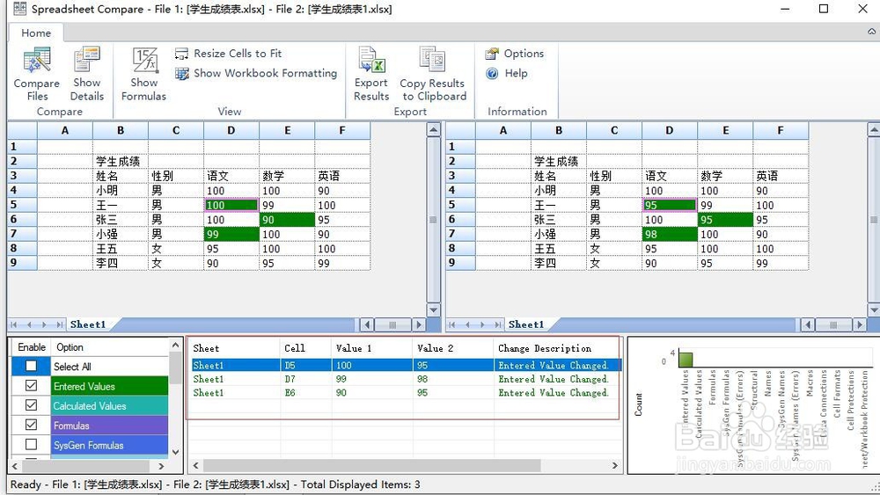Click options list horizontal scroll right arrow

tap(162, 466)
